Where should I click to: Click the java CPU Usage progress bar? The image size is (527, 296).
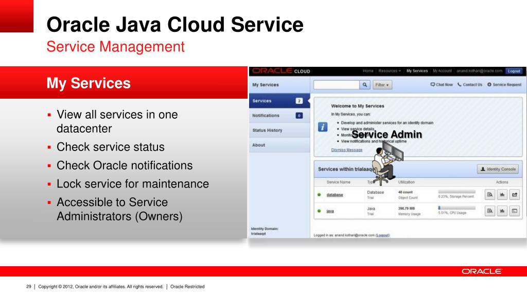[457, 208]
